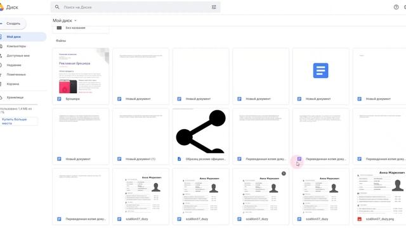Viewport: 406px width, 228px height.
Task: Click the Создать button
Action: pos(13,23)
